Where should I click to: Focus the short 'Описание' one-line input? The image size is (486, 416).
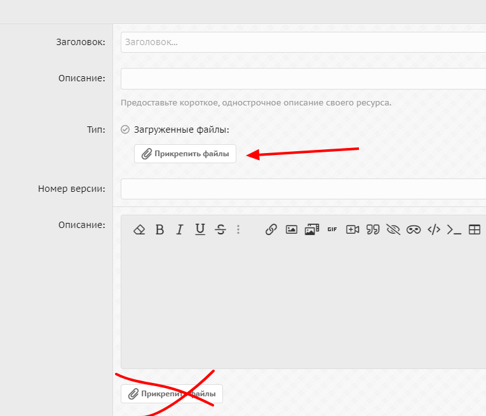click(x=304, y=79)
